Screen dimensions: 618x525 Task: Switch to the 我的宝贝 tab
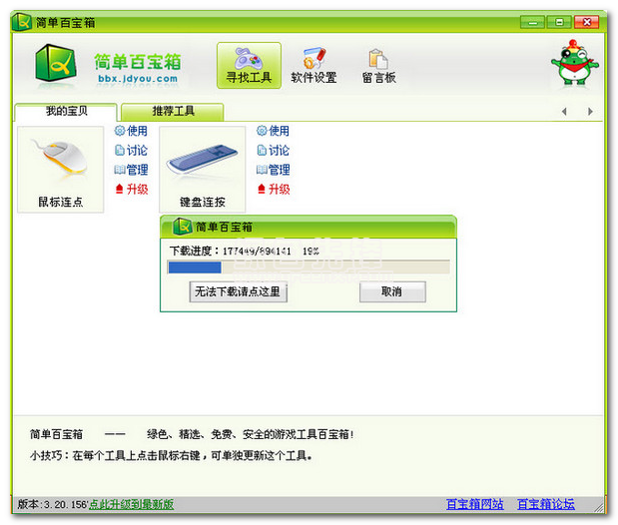coord(66,111)
